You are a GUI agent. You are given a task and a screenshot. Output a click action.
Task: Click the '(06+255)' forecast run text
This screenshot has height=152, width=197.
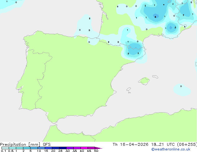click(x=187, y=145)
